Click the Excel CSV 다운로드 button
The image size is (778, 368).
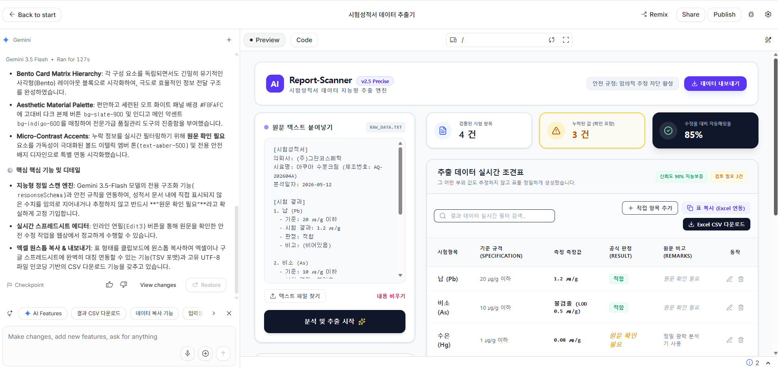click(x=717, y=224)
